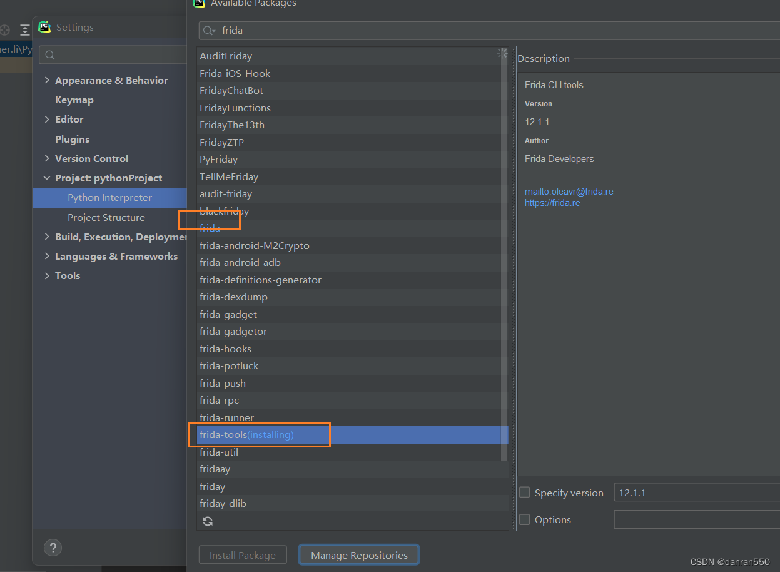Select friday-dlib package
Image resolution: width=780 pixels, height=572 pixels.
(352, 503)
